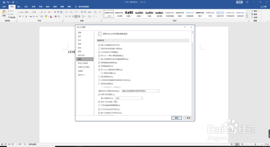
Task: Click the clear formatting eraser icon
Action: coord(55,12)
